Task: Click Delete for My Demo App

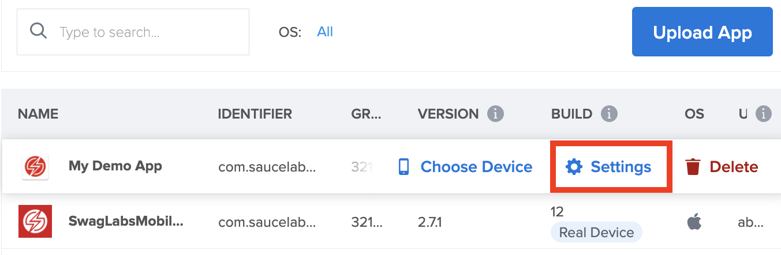Action: [x=734, y=167]
